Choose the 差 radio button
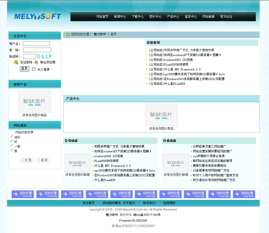 [12, 151]
